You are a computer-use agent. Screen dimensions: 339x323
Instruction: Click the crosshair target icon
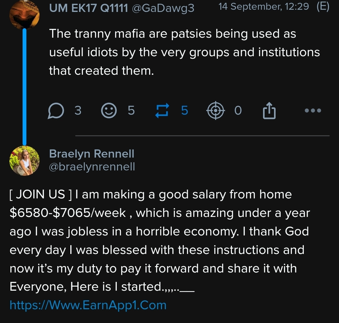[215, 111]
